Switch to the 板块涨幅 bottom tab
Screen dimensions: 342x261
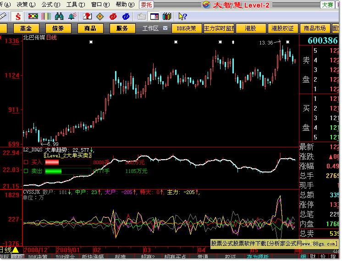coord(93,257)
